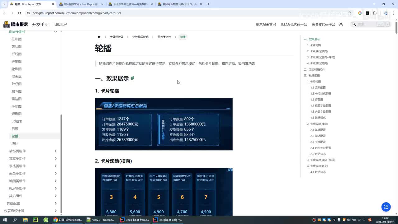Go to home breadcrumb icon
Image resolution: width=398 pixels, height=224 pixels.
click(x=99, y=37)
